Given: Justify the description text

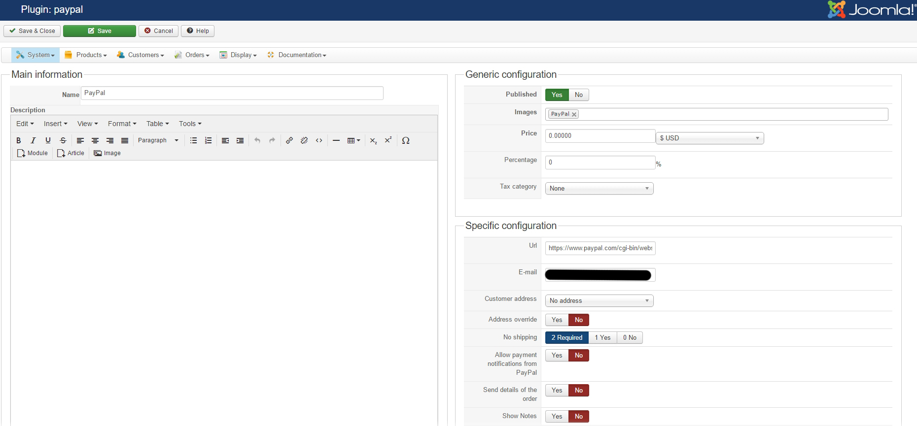Looking at the screenshot, I should coord(125,140).
